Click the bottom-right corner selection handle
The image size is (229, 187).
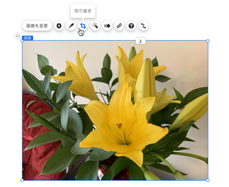coord(208,180)
